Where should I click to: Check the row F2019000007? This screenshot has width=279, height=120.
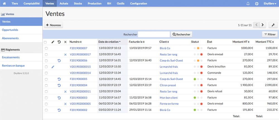pos(46,48)
